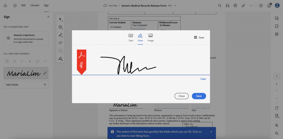
Task: Rotate the page icon on right rail
Action: coord(277,108)
